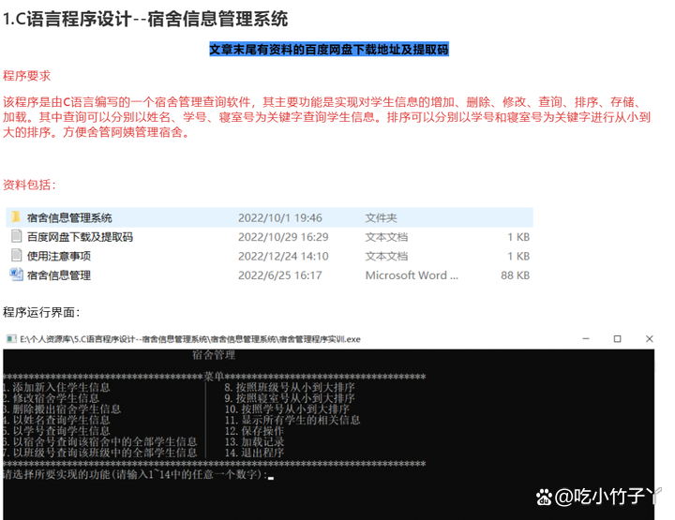This screenshot has height=520, width=675.
Task: Click the file name 使用注意事项
Action: click(59, 257)
